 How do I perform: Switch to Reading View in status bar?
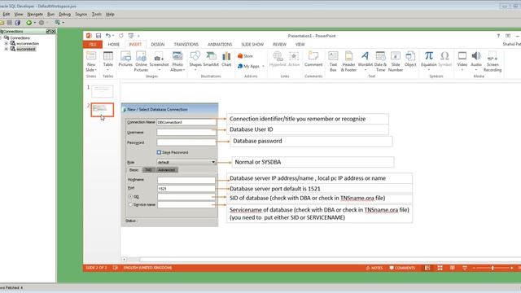tap(453, 268)
